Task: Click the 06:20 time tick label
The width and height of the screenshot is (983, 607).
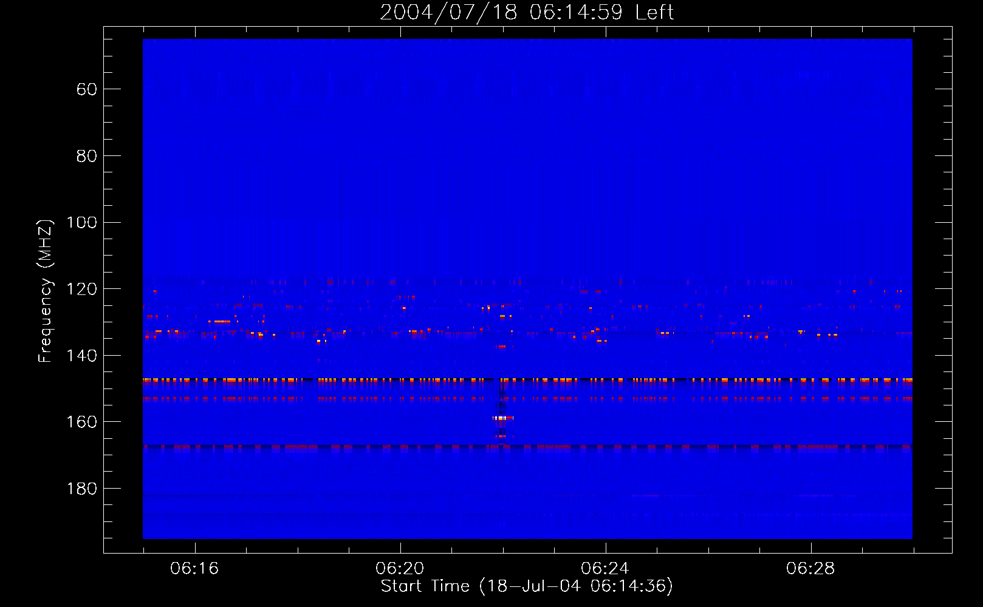Action: pos(400,569)
